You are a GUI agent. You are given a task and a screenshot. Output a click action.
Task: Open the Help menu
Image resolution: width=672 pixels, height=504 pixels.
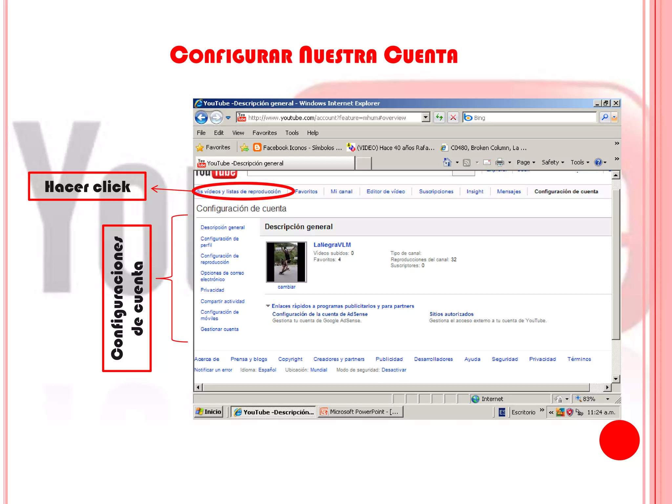[313, 133]
